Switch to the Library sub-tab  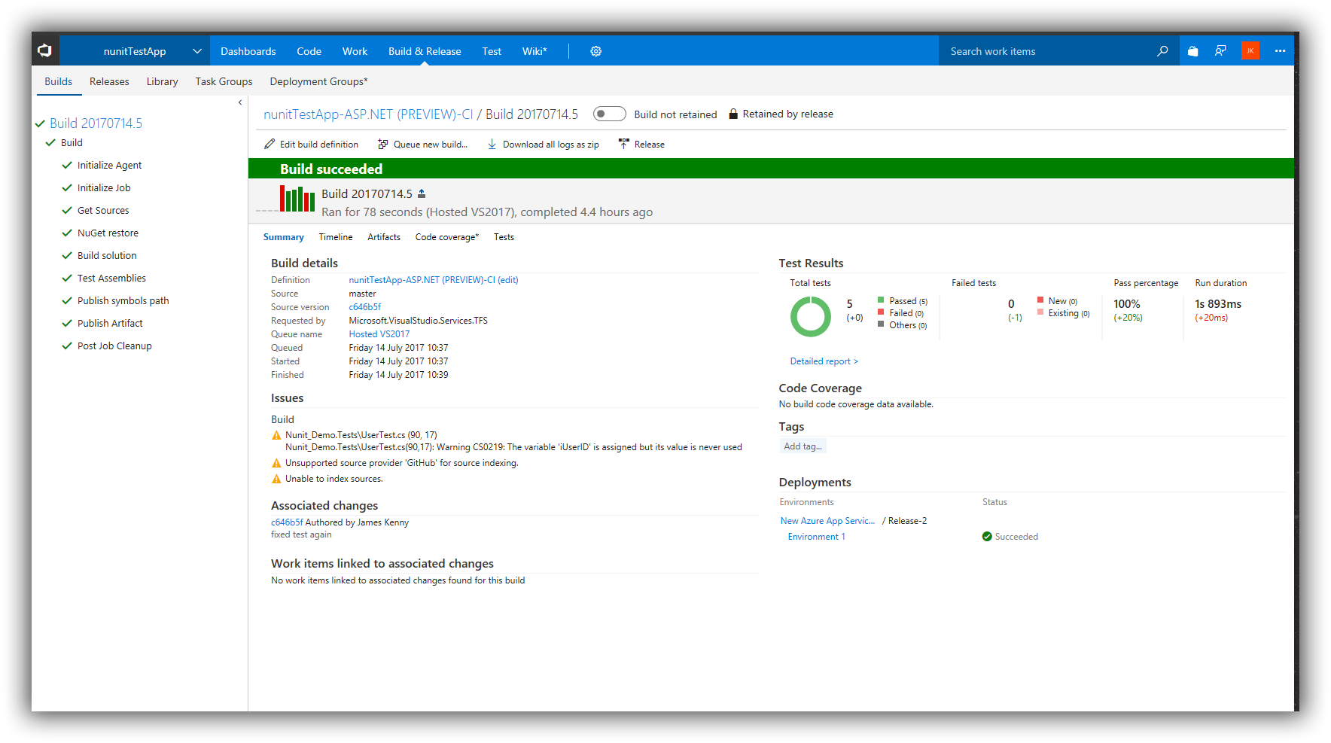pyautogui.click(x=162, y=81)
